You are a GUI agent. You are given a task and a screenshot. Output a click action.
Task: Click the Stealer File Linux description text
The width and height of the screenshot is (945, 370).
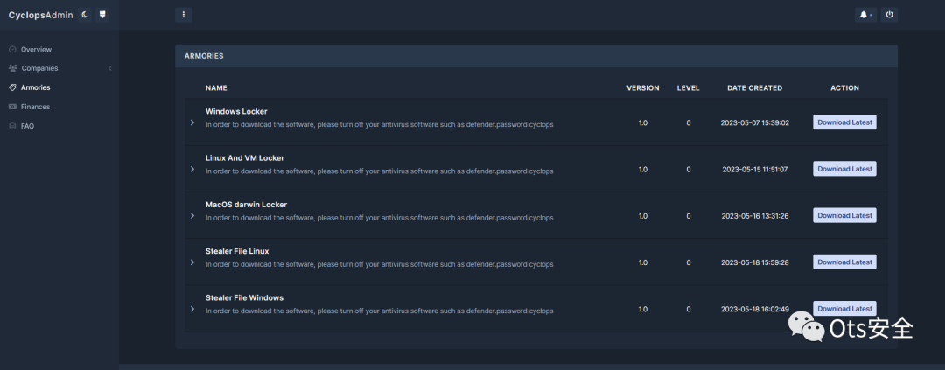[379, 264]
